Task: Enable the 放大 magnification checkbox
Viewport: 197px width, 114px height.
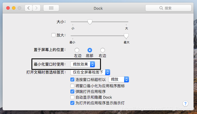Action: 53,35
